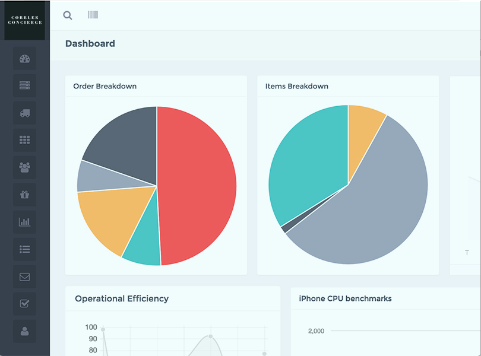Click the Cobbler Concierge logo
Screen dimensions: 481x356
(25, 20)
